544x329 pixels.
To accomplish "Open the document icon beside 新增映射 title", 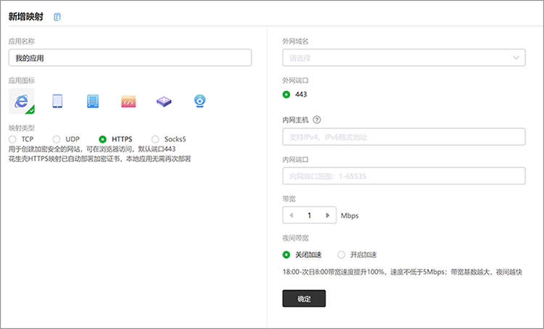I will [x=58, y=17].
